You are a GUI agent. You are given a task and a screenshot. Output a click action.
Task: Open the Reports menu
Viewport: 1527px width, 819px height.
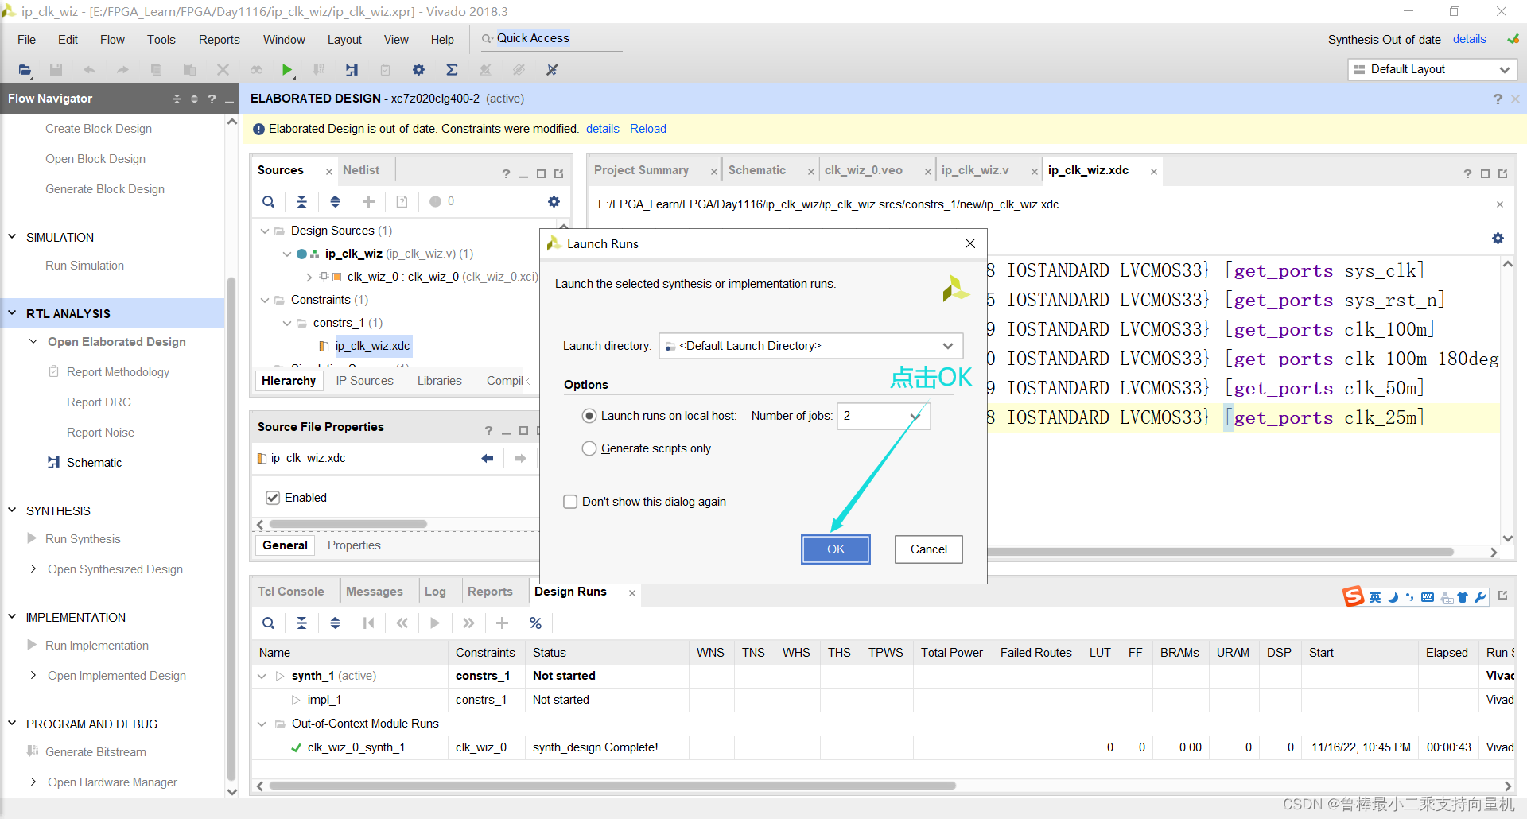pyautogui.click(x=219, y=40)
